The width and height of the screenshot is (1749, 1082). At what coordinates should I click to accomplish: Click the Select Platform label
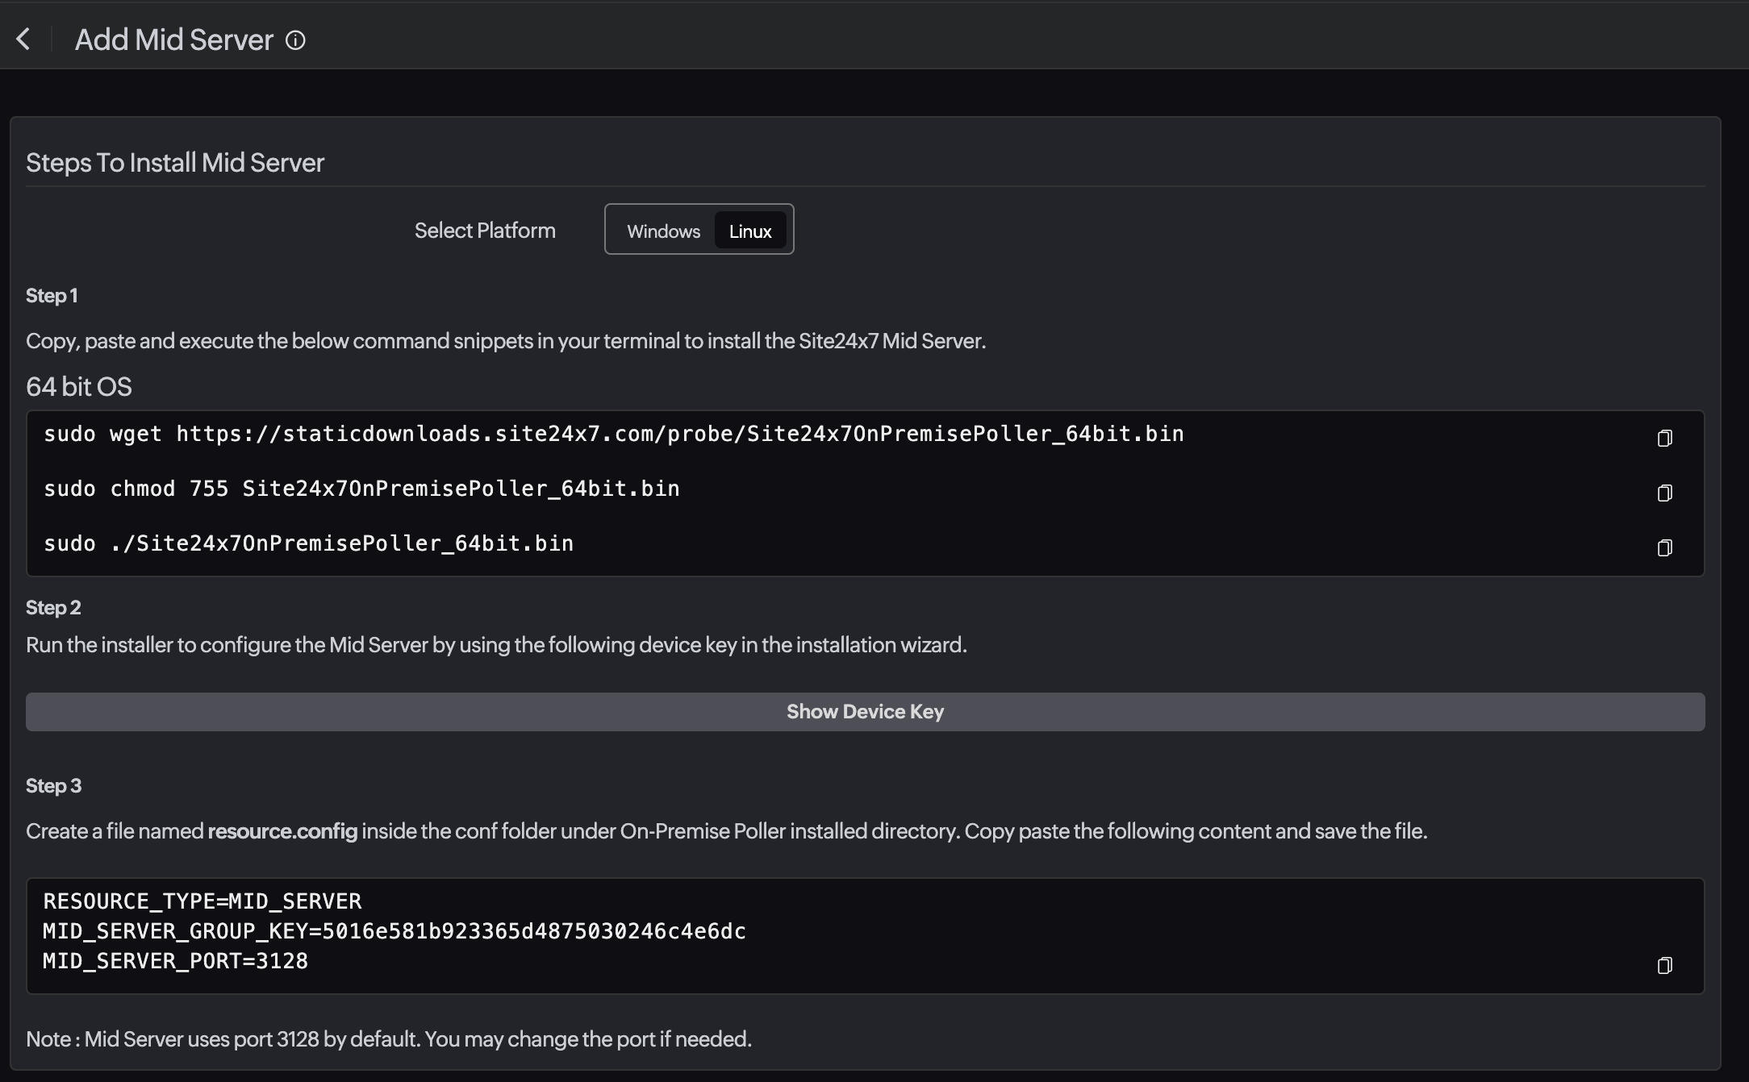[484, 231]
